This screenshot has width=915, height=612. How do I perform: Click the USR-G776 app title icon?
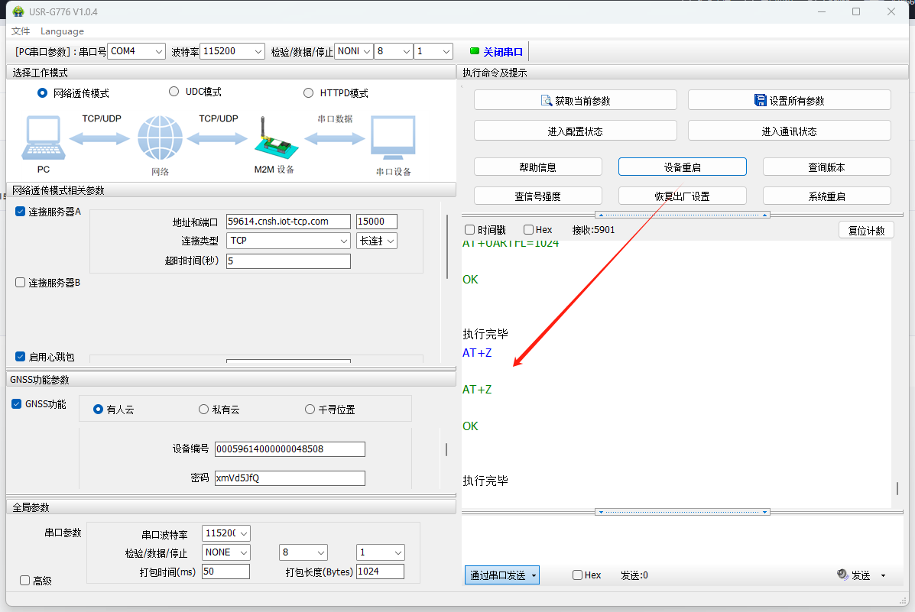click(x=18, y=12)
